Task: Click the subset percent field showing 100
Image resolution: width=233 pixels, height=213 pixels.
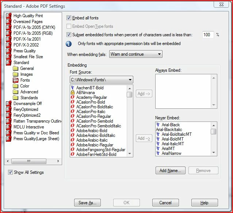Action: tap(208, 35)
